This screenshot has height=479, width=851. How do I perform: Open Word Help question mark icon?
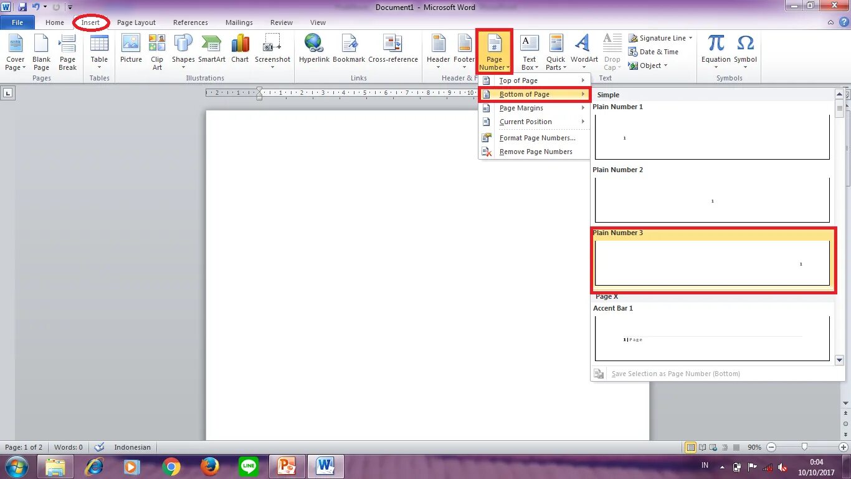pyautogui.click(x=844, y=22)
